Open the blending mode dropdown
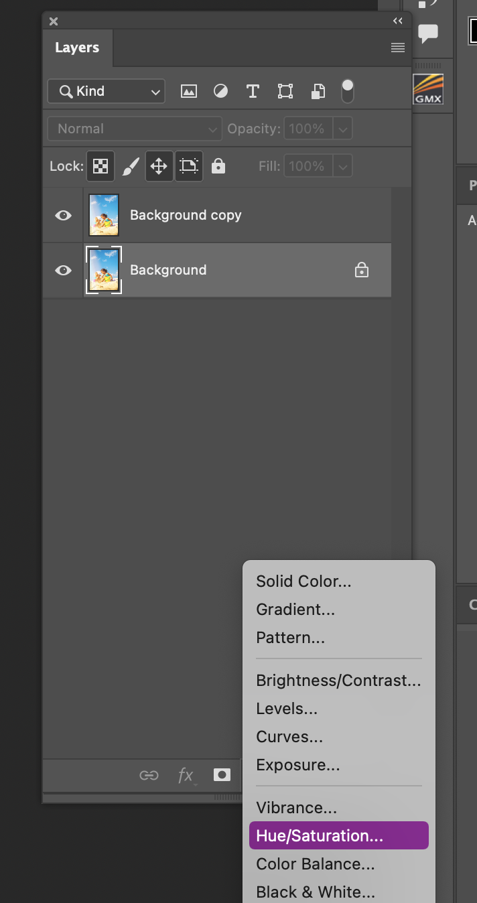 tap(134, 129)
